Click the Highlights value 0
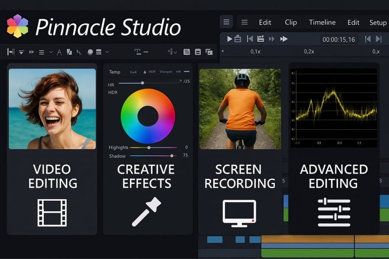The width and height of the screenshot is (389, 259). 186,147
